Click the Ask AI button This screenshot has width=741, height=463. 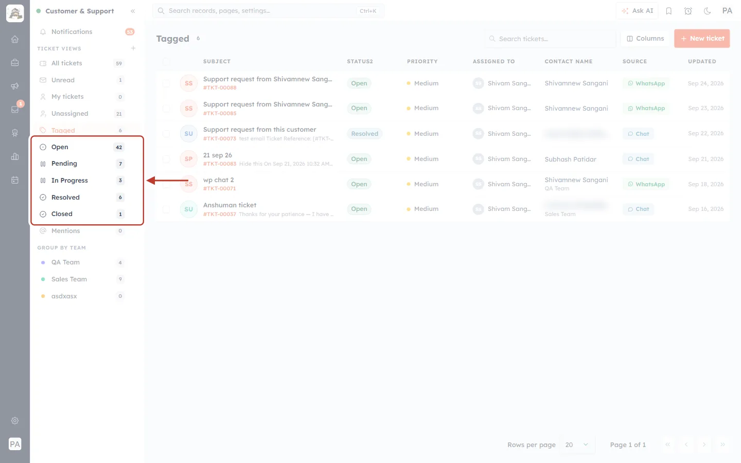click(x=637, y=11)
